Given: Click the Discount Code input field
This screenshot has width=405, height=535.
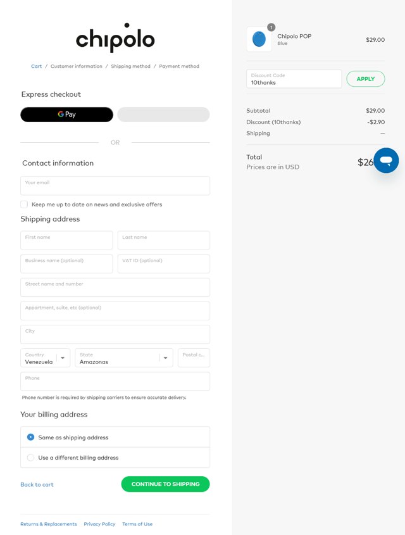Looking at the screenshot, I should pyautogui.click(x=294, y=79).
